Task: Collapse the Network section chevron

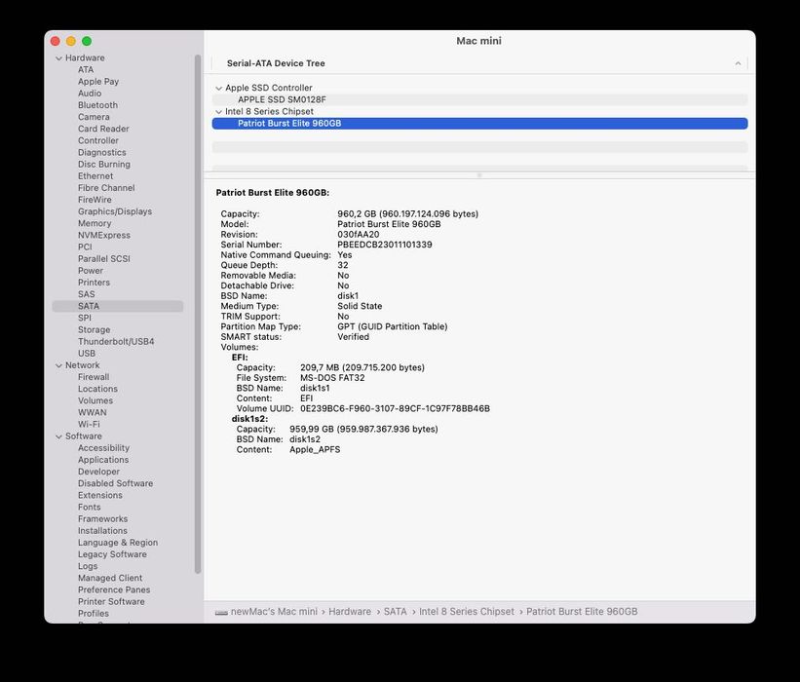Action: pyautogui.click(x=58, y=365)
